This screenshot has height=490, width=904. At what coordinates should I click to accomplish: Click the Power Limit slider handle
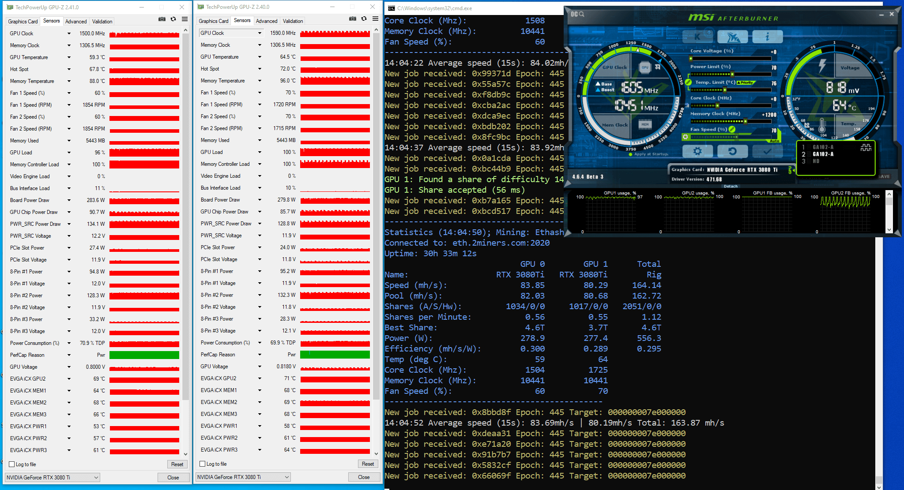pyautogui.click(x=731, y=74)
